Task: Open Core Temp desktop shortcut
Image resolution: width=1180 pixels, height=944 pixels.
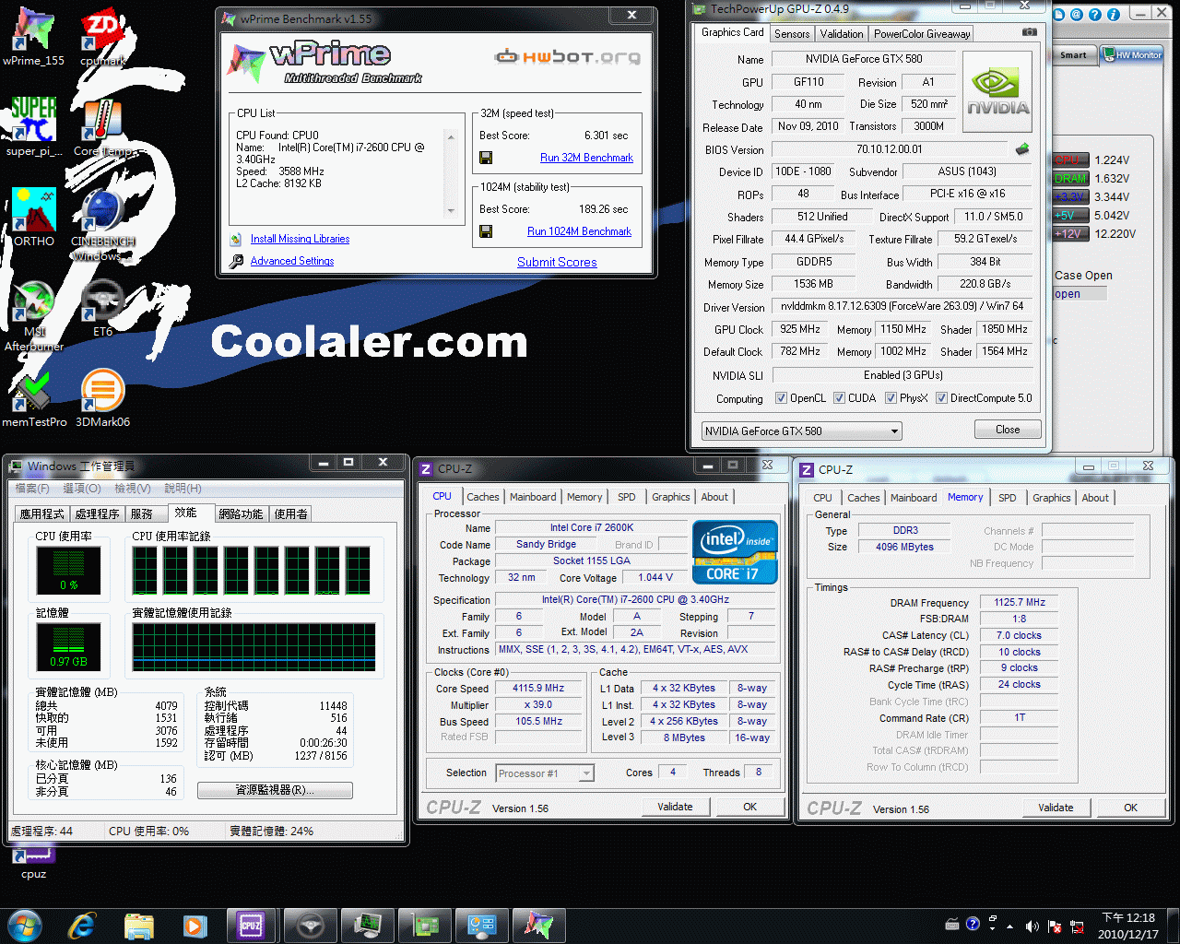Action: [x=102, y=126]
